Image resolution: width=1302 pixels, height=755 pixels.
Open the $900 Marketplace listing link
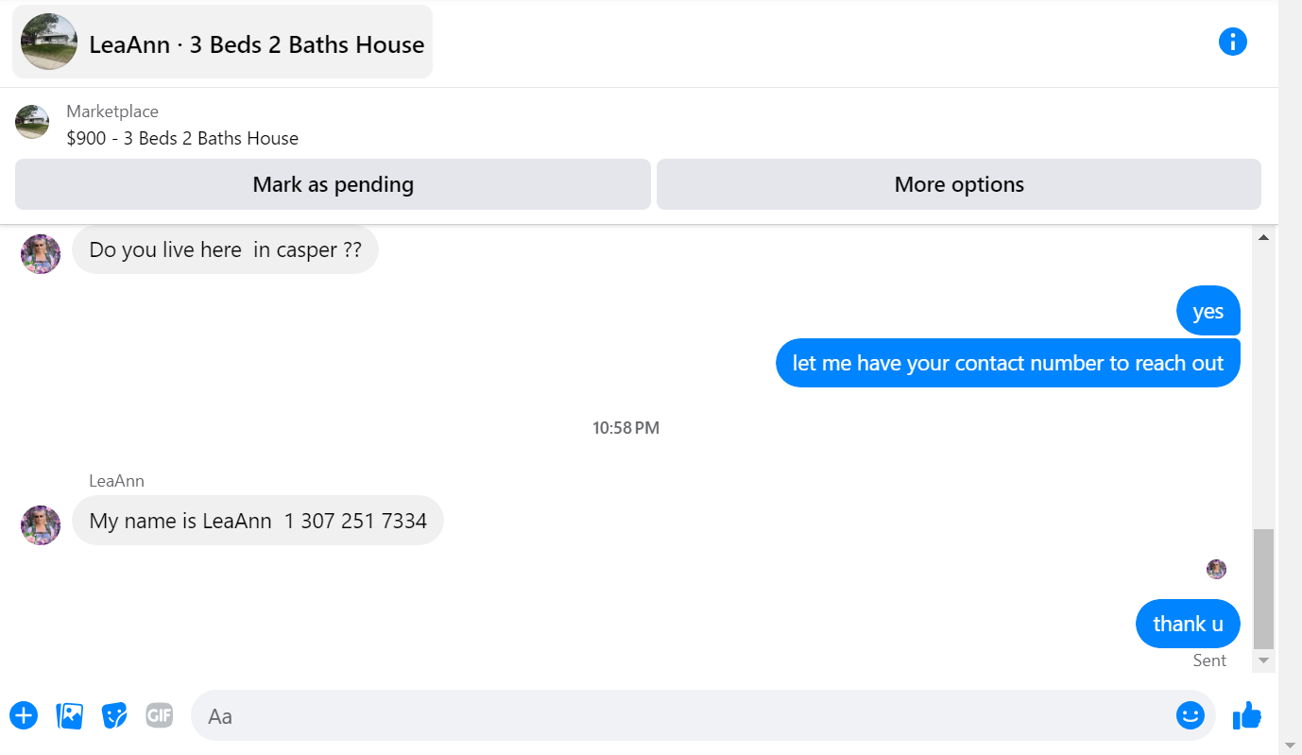pyautogui.click(x=182, y=138)
